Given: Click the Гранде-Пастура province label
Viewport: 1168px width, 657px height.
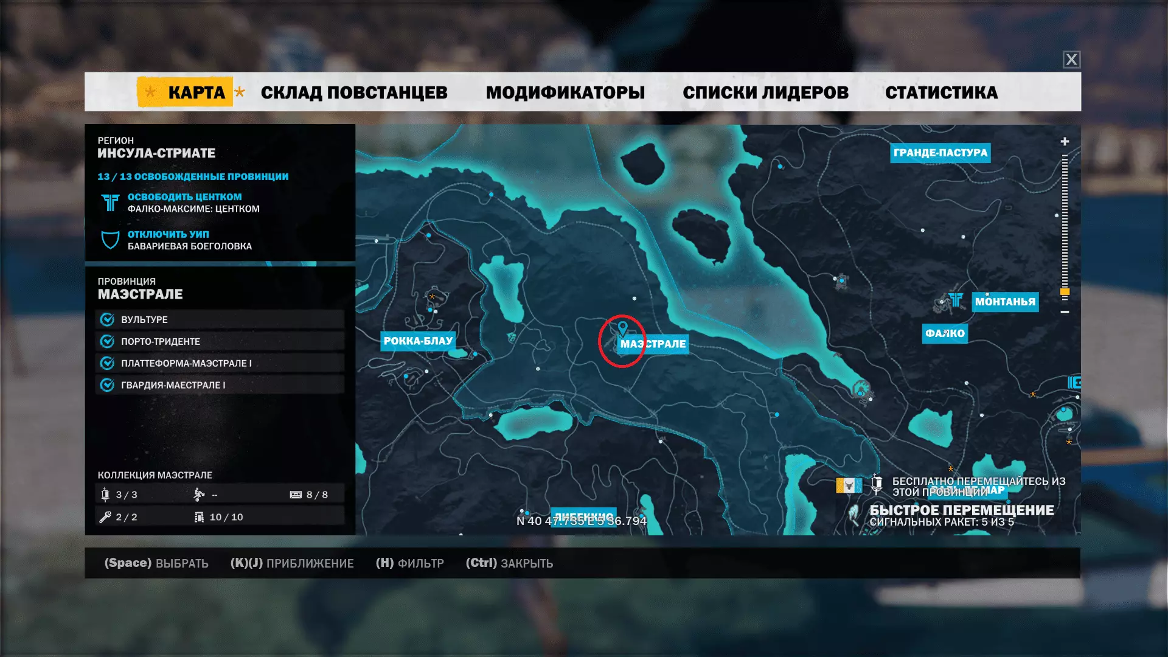Looking at the screenshot, I should pos(940,153).
